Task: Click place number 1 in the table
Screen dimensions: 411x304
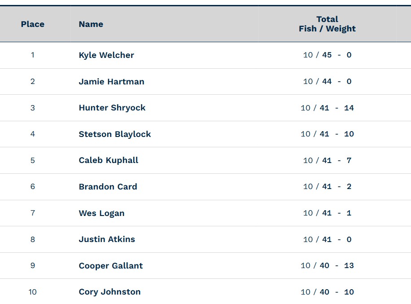Action: (32, 55)
